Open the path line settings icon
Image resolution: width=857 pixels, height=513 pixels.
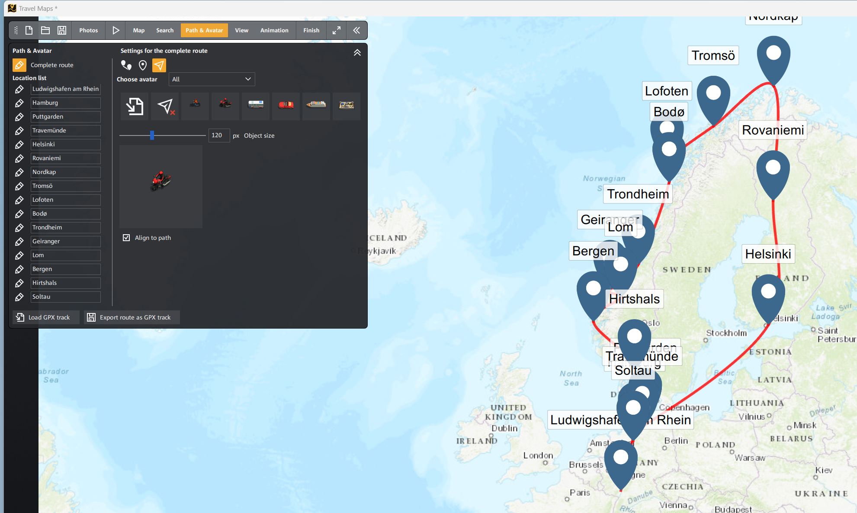coord(126,65)
